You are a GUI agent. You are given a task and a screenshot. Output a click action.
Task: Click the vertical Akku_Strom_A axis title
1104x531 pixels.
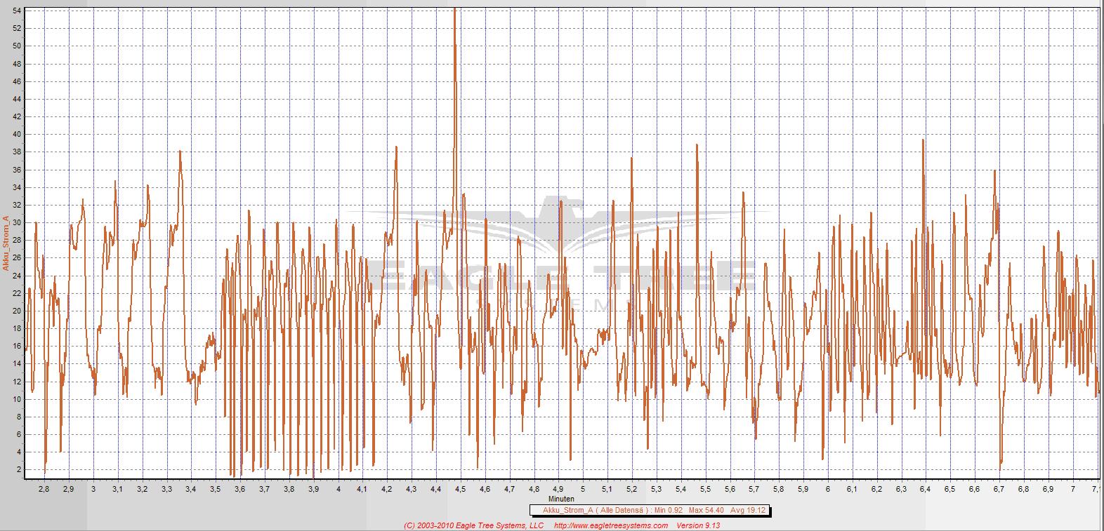[x=6, y=243]
